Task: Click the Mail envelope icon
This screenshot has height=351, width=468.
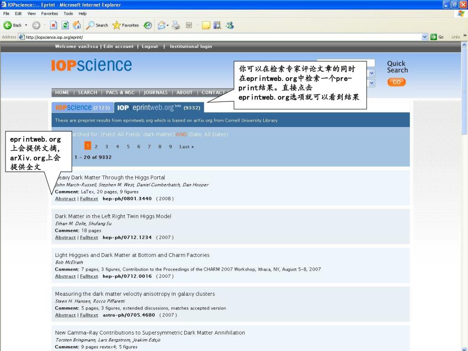Action: point(161,26)
